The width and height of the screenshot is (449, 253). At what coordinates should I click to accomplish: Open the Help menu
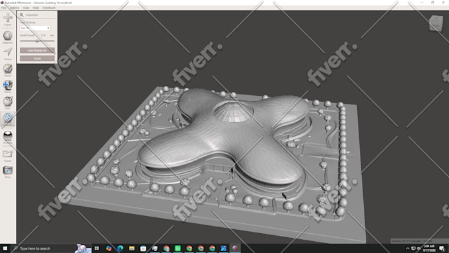coord(36,8)
